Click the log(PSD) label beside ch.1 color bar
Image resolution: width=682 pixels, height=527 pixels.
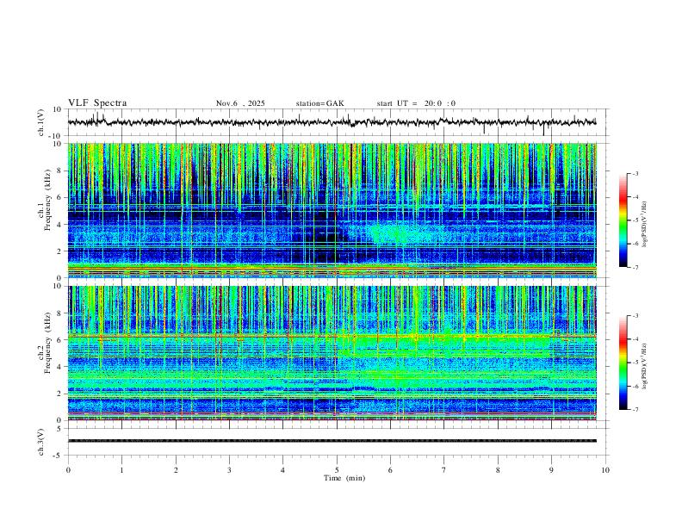(x=645, y=224)
